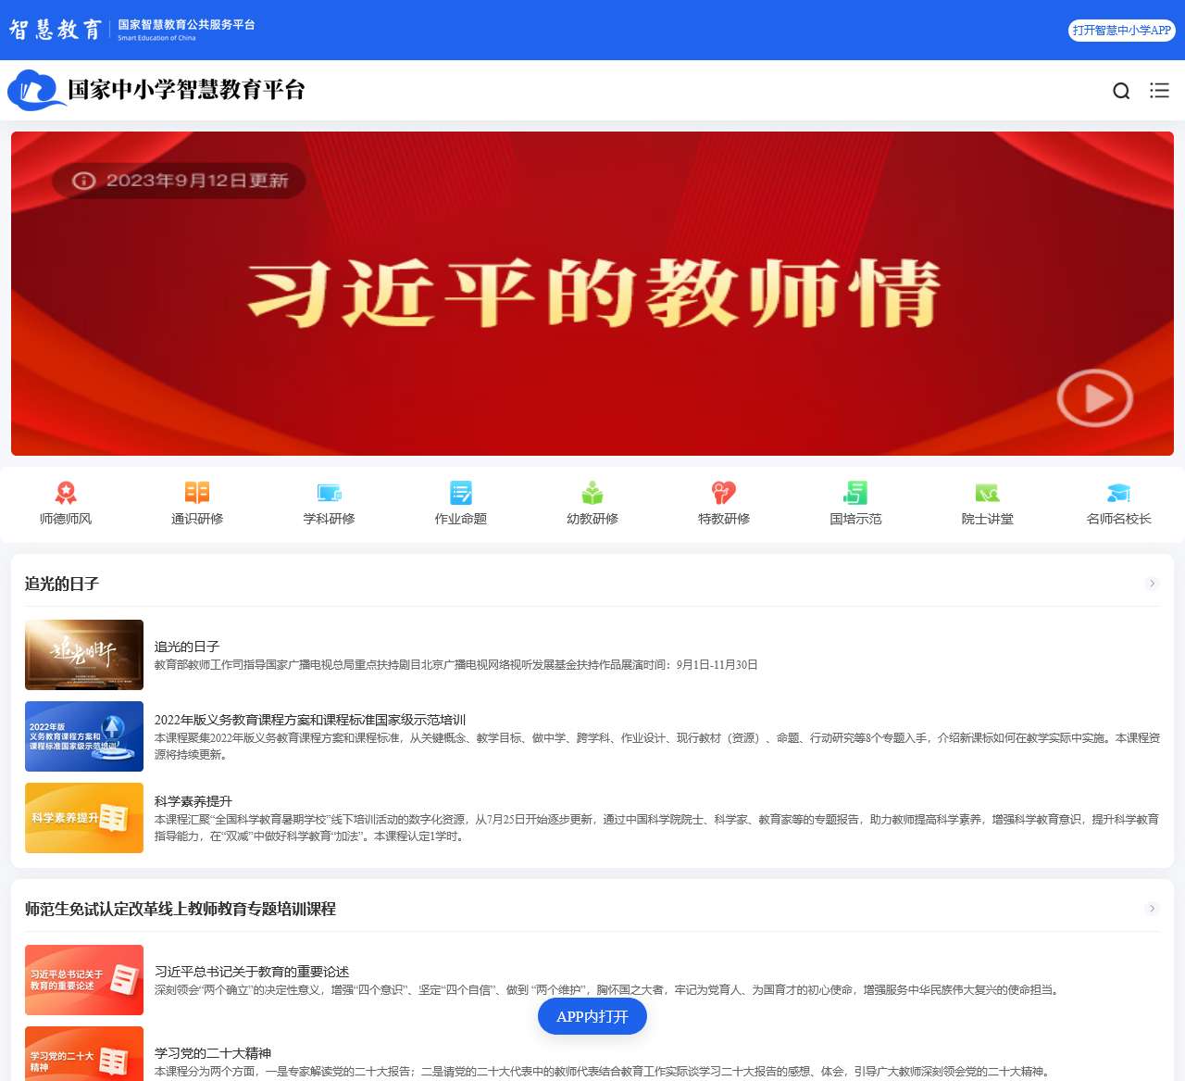Open the 特教研修 heart icon
This screenshot has height=1081, width=1185.
[x=724, y=493]
